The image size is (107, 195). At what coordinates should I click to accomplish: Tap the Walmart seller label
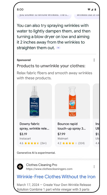(63, 138)
